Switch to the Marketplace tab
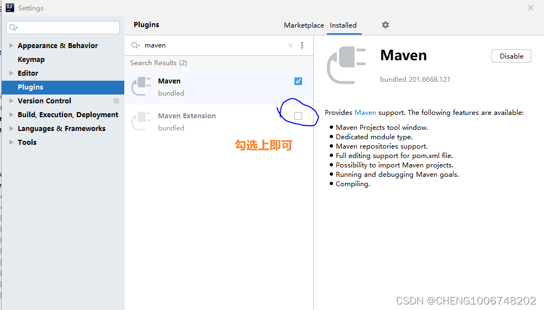This screenshot has height=310, width=544. pos(304,25)
